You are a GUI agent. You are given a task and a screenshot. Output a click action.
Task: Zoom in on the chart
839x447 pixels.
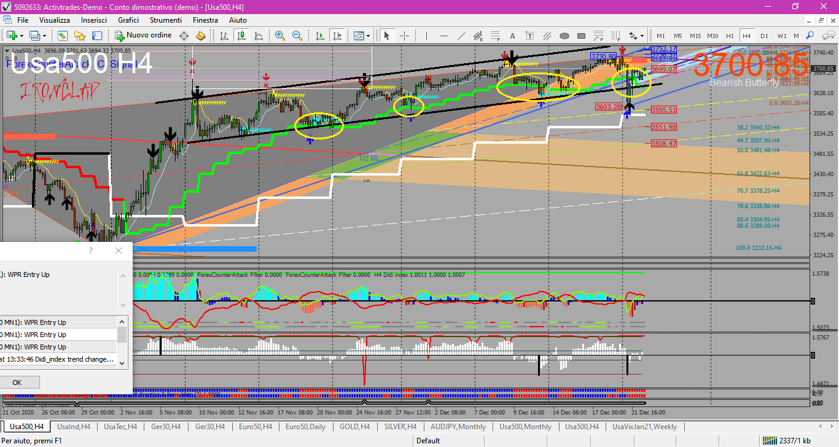click(x=280, y=36)
